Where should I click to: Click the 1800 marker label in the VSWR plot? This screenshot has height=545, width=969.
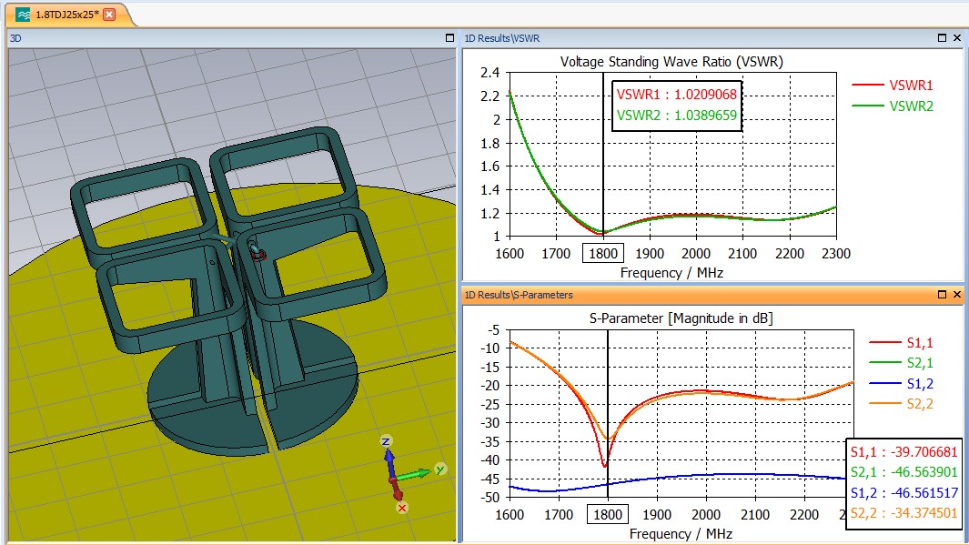[x=603, y=254]
